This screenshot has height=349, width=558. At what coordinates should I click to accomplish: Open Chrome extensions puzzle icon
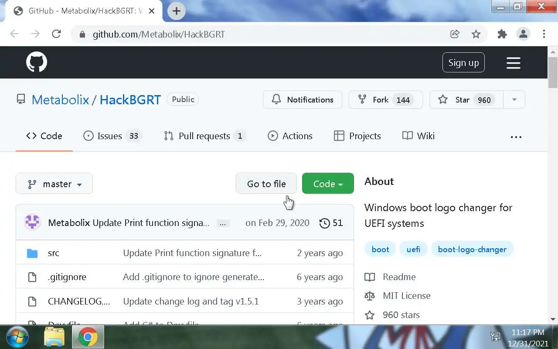pos(502,34)
